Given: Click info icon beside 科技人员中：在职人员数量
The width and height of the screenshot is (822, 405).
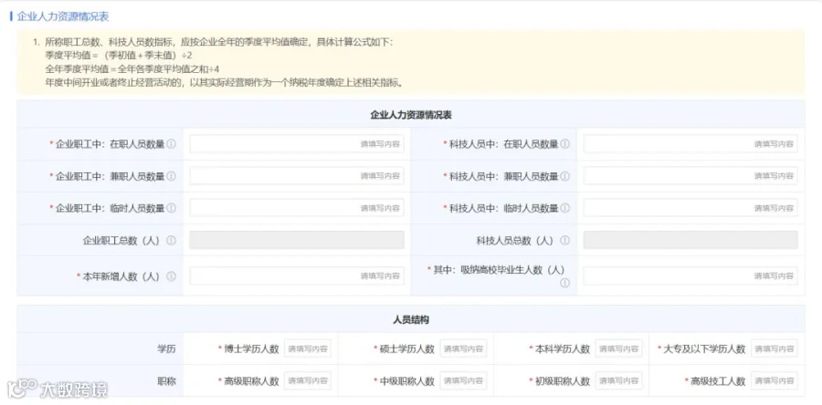Looking at the screenshot, I should (564, 144).
